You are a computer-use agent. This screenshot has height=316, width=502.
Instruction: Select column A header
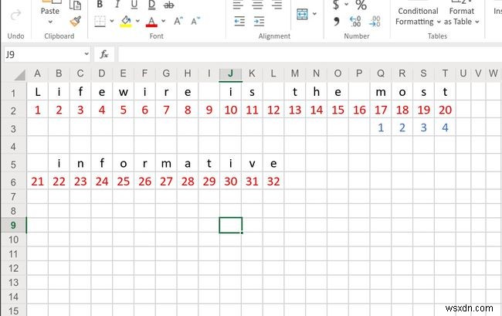click(x=38, y=73)
